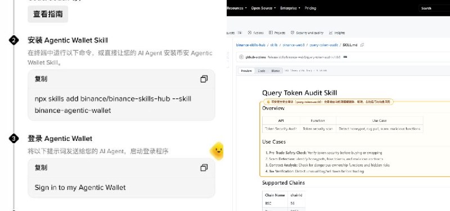
Task: Select the Code file view tab
Action: pos(262,71)
